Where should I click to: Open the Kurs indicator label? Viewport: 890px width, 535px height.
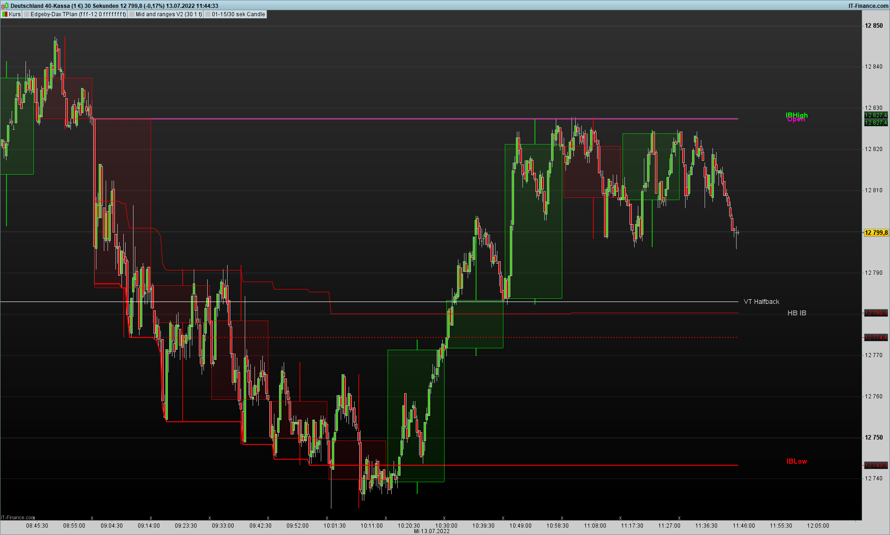15,14
